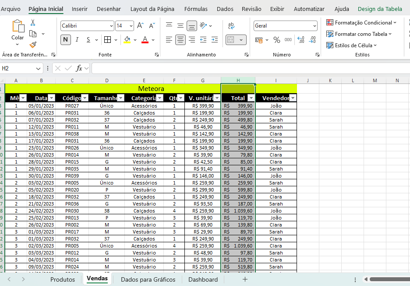Click the formula bar input
Viewport: 410px width, 286px height.
[251, 68]
